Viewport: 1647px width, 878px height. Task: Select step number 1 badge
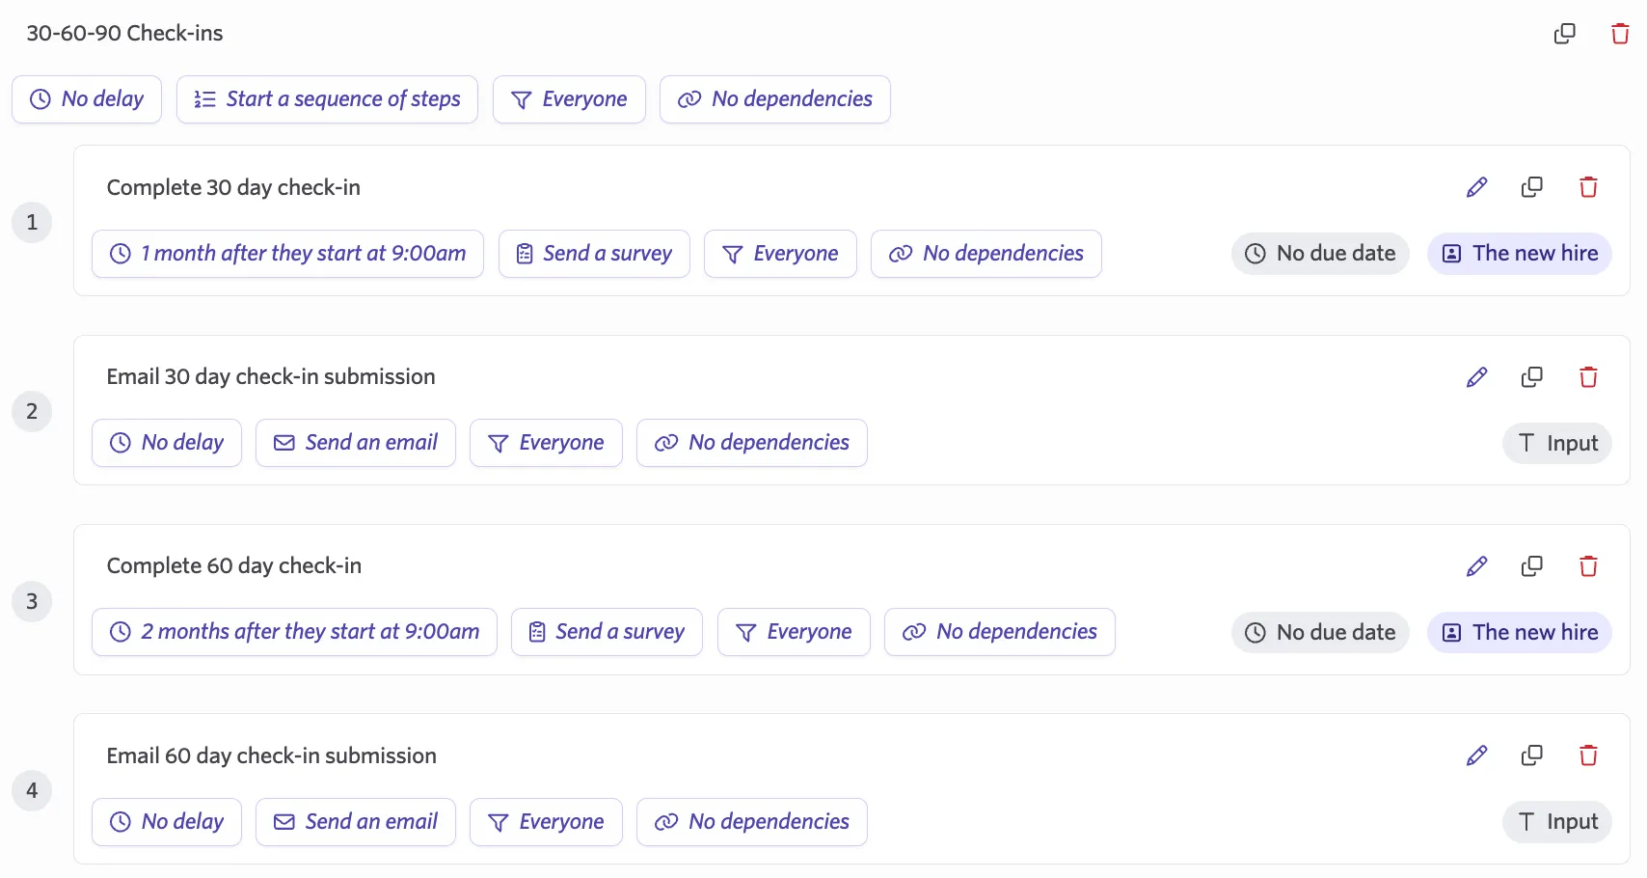click(32, 222)
